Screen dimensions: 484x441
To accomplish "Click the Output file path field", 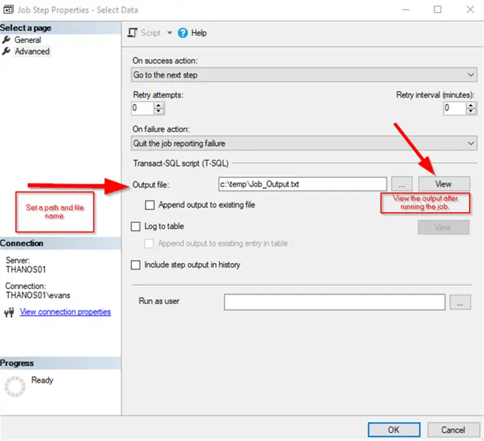I will pyautogui.click(x=302, y=184).
